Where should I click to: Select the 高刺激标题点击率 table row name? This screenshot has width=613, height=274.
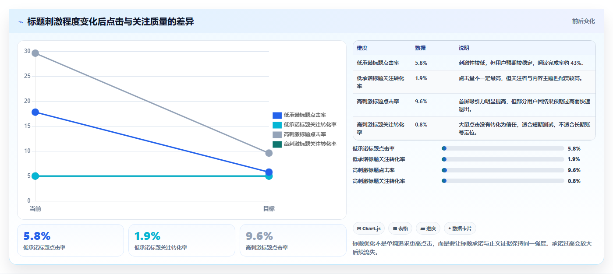pos(378,102)
